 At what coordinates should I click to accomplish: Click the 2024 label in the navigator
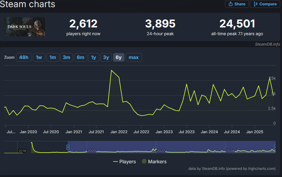[230, 151]
